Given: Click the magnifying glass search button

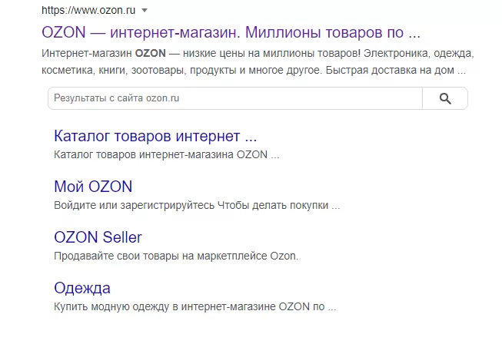Looking at the screenshot, I should pyautogui.click(x=444, y=98).
